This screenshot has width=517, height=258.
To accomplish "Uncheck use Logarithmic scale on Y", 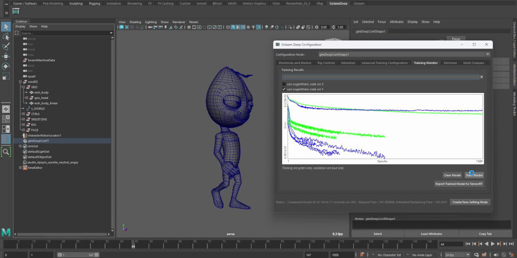I will tap(284, 89).
